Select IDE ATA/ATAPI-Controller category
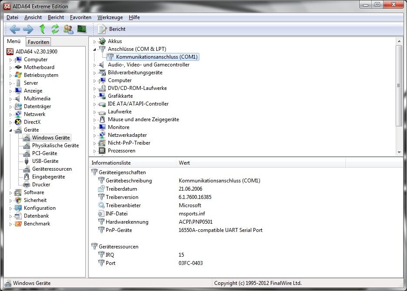The height and width of the screenshot is (291, 407). [138, 104]
